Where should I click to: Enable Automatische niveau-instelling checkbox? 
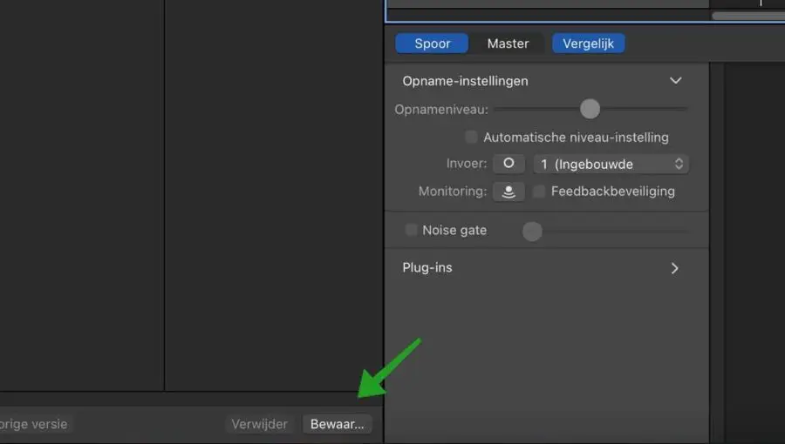coord(471,137)
